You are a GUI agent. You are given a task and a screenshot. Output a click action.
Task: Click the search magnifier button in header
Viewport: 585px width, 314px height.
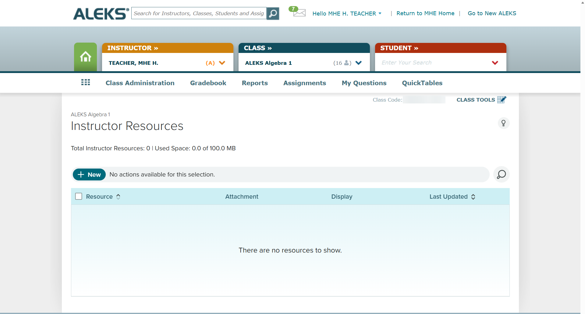coord(273,13)
